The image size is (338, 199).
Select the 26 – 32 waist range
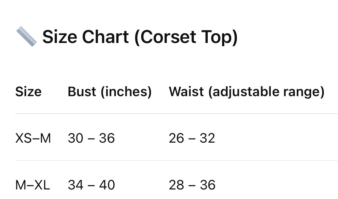[192, 138]
